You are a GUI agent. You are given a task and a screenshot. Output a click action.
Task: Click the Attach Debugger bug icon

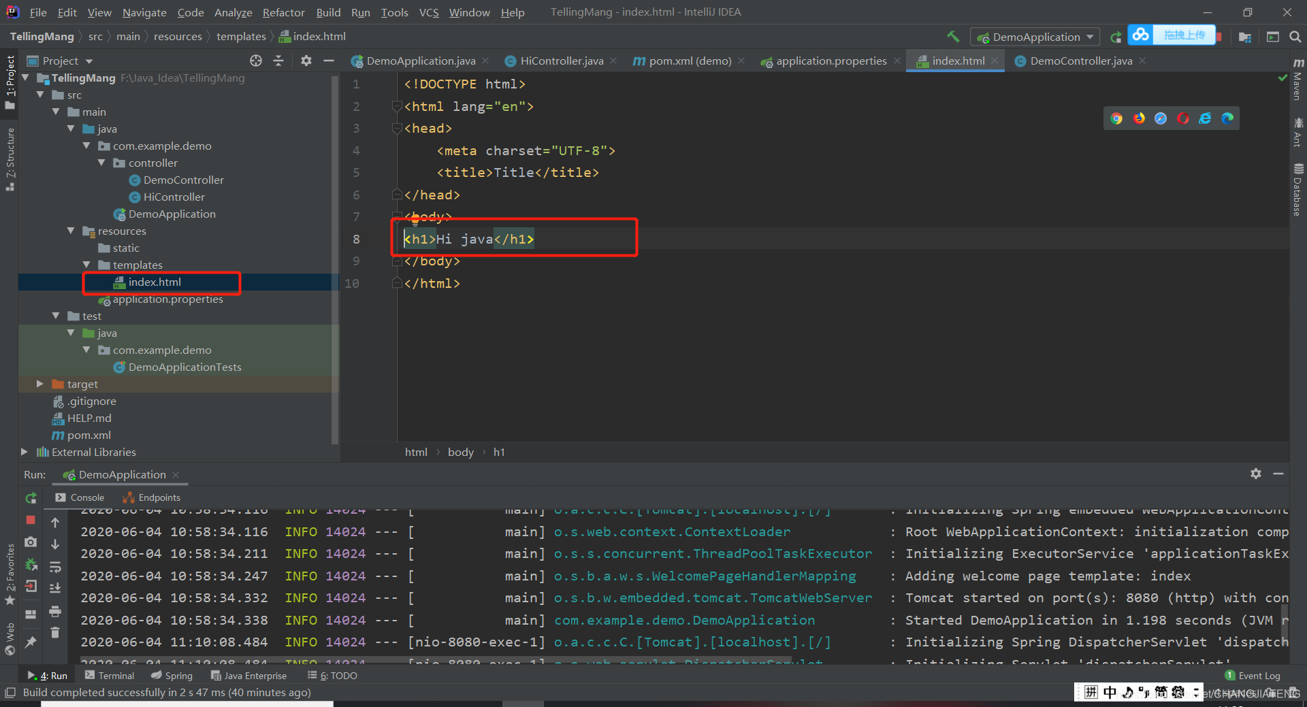coord(31,564)
